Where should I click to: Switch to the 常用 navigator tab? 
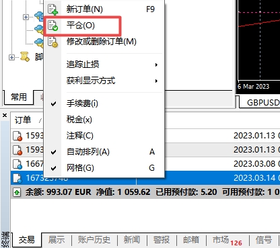[x=19, y=97]
